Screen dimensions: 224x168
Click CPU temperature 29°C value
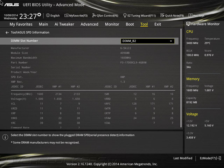(x=207, y=43)
